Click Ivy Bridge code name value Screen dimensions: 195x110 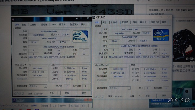click(x=119, y=33)
